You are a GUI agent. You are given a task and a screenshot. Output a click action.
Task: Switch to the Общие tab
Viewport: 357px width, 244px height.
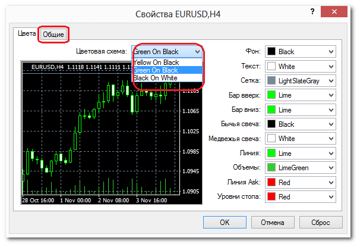click(x=53, y=35)
